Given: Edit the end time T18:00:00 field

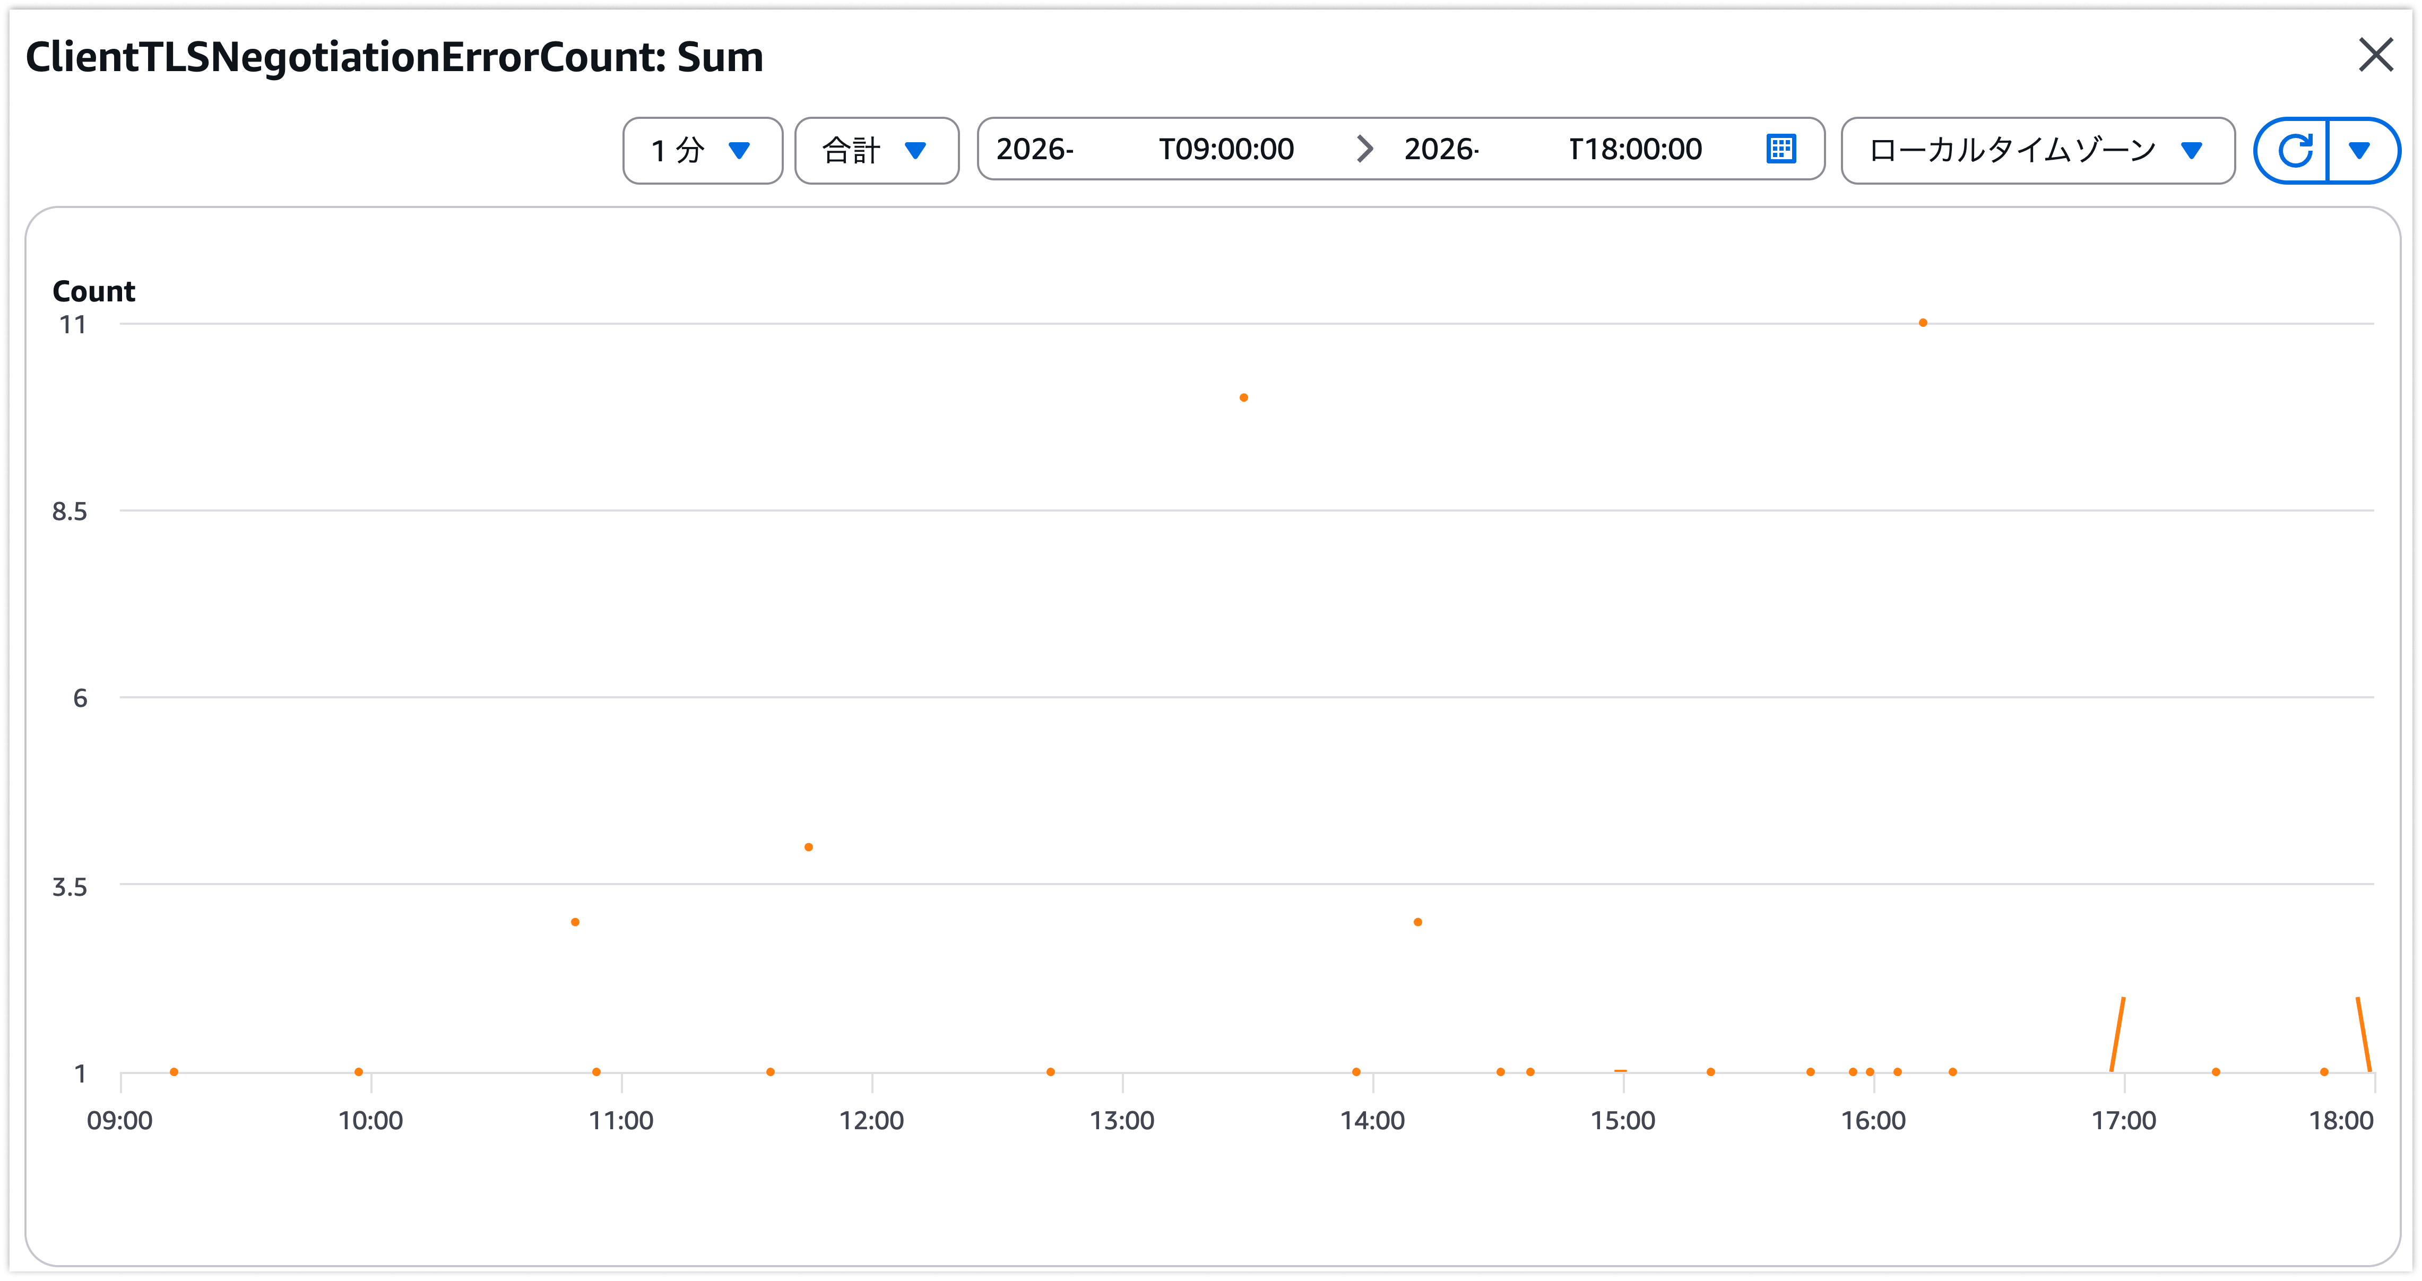Looking at the screenshot, I should (1635, 150).
